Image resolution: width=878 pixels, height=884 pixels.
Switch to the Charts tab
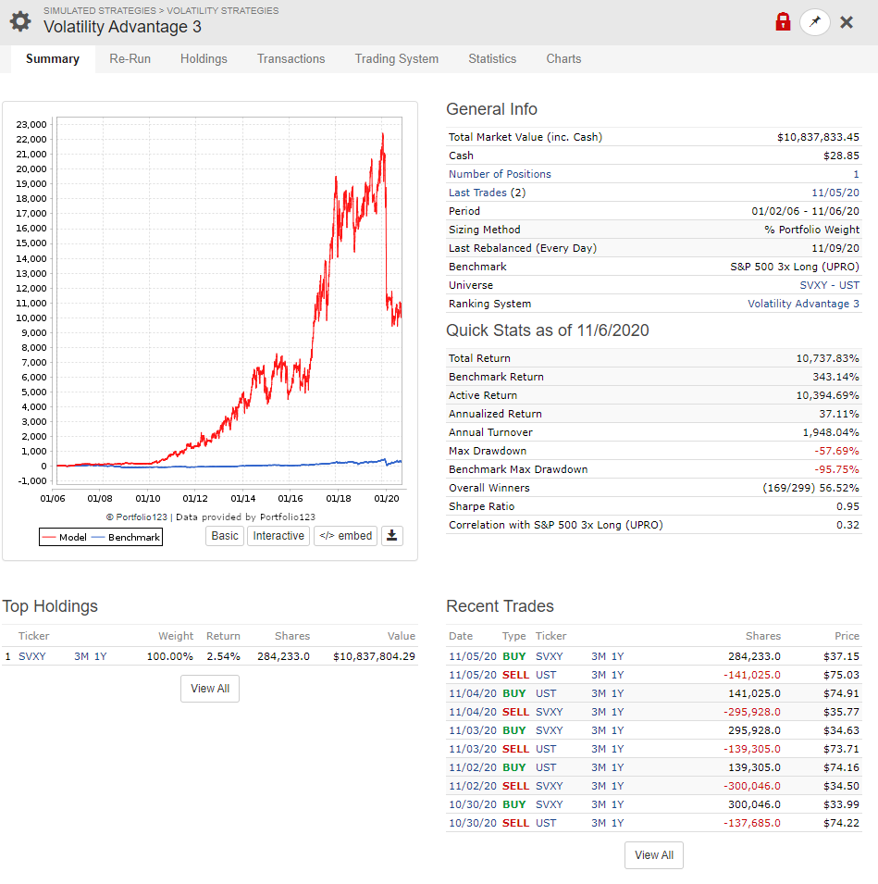(563, 58)
